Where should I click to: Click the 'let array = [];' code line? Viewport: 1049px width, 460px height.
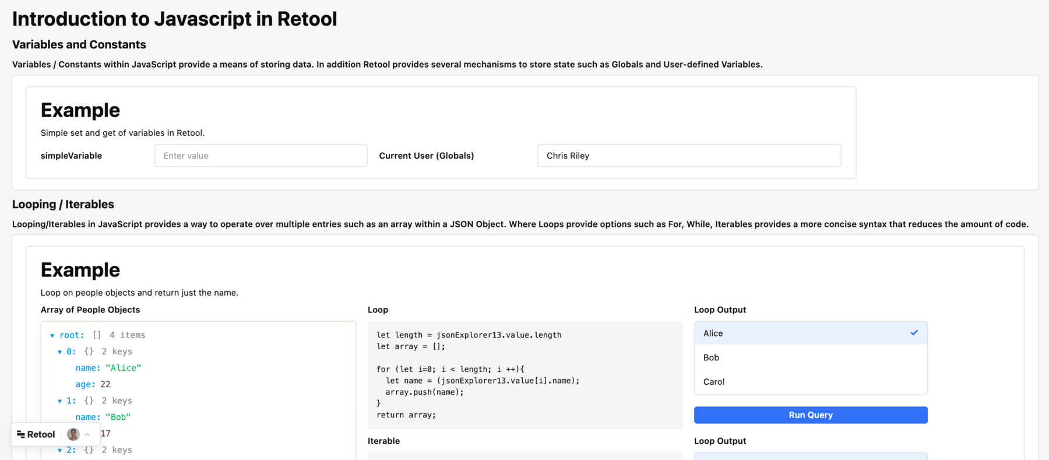411,346
